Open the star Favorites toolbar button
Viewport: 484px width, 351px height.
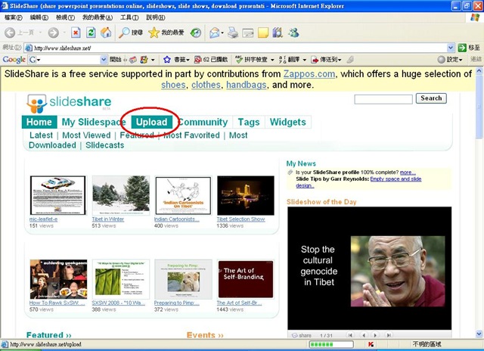[166, 33]
